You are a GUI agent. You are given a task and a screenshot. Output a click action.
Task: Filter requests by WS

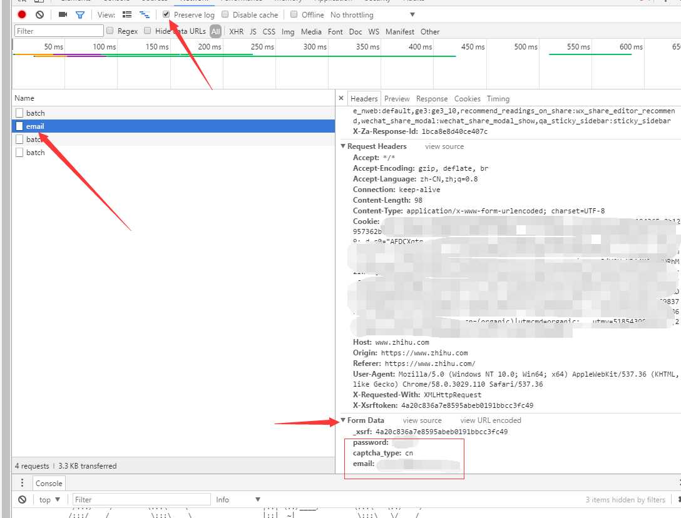coord(374,31)
